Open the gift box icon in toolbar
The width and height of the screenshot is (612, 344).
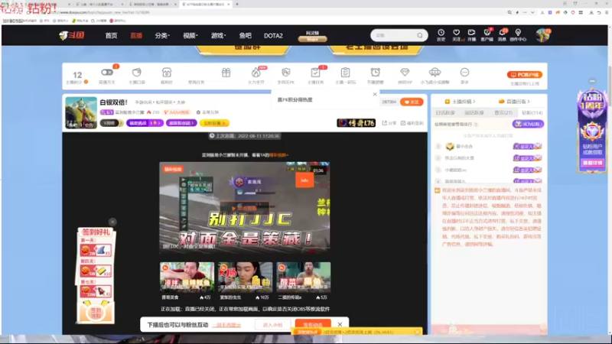[x=226, y=73]
